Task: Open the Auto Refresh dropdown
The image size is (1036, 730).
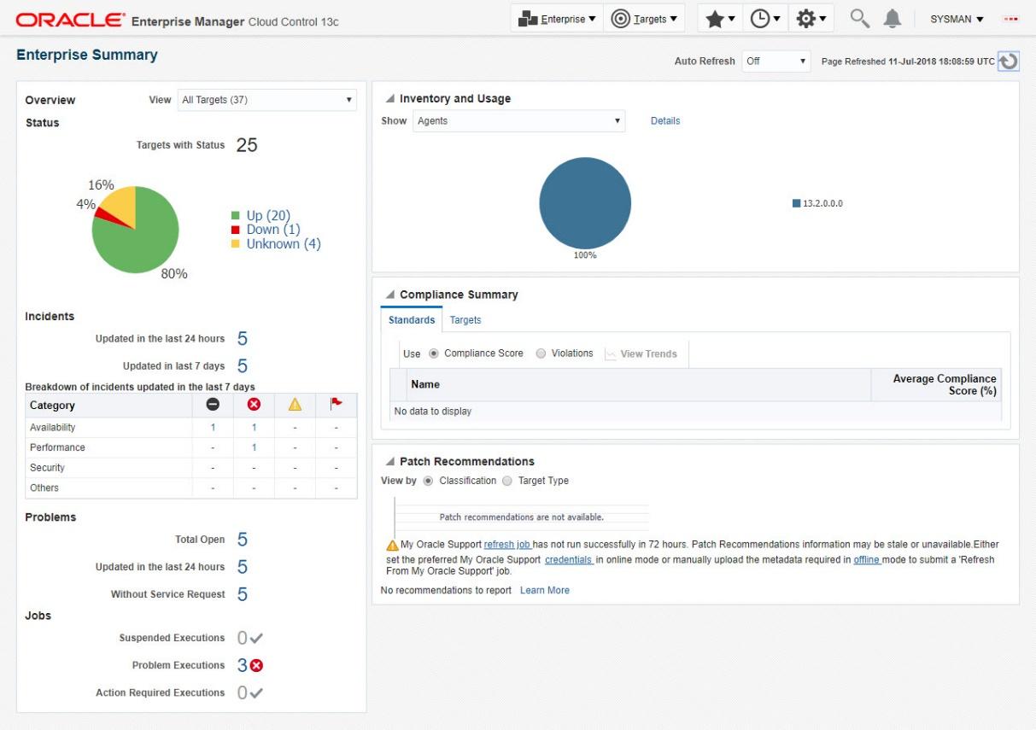Action: tap(776, 61)
